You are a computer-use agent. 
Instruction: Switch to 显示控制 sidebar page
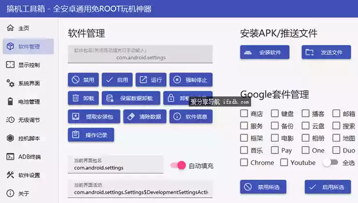click(29, 65)
